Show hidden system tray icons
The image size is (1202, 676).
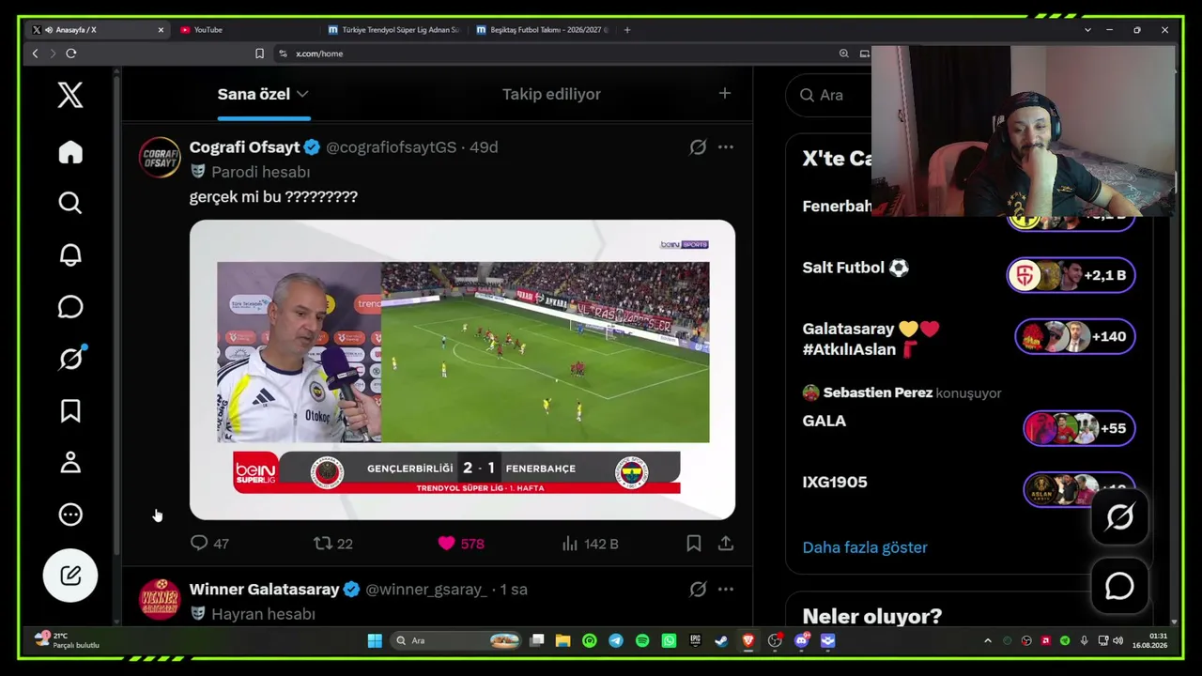(x=987, y=640)
